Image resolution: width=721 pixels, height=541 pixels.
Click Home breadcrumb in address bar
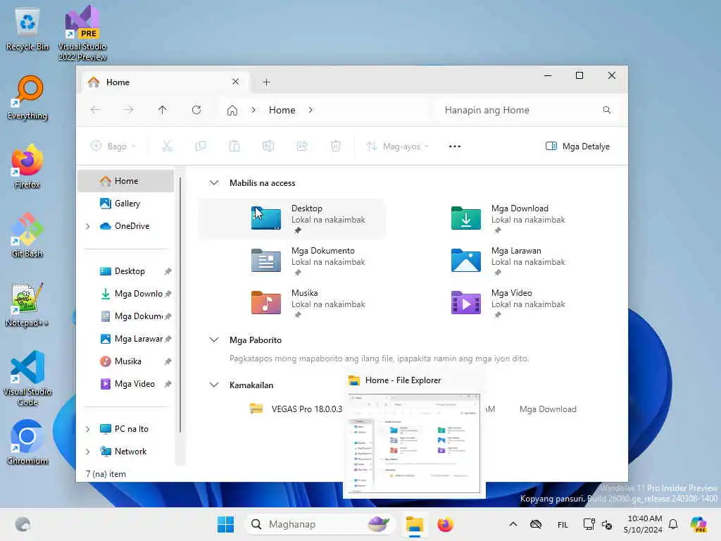(282, 110)
